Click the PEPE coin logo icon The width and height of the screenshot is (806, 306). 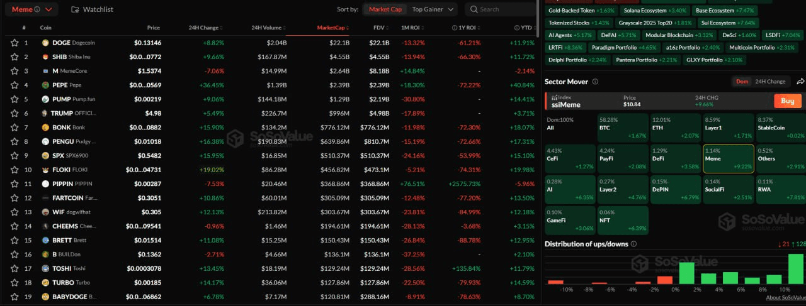(x=45, y=85)
